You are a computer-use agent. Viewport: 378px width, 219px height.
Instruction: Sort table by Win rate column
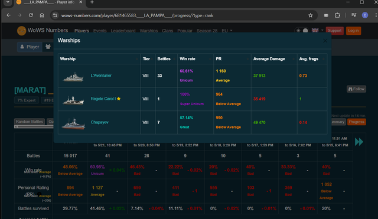point(195,59)
